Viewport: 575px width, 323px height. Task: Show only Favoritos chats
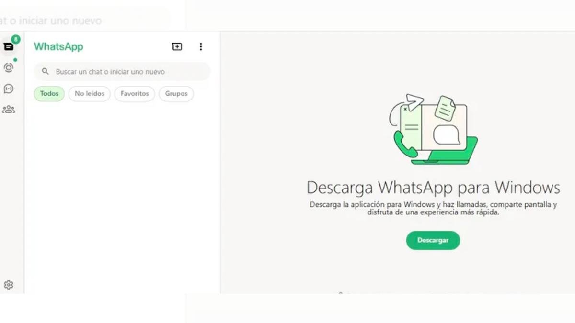click(x=135, y=94)
